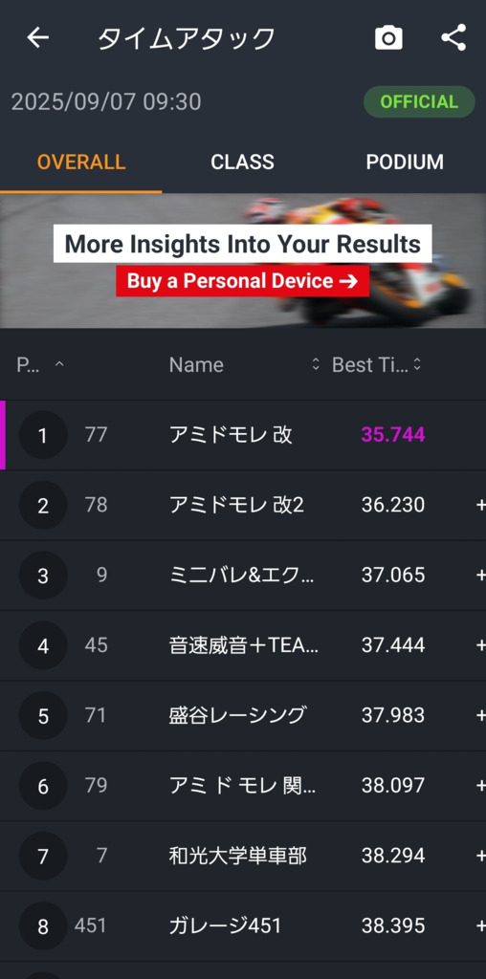Tap the OFFICIAL status badge
The image size is (486, 979).
tap(419, 101)
